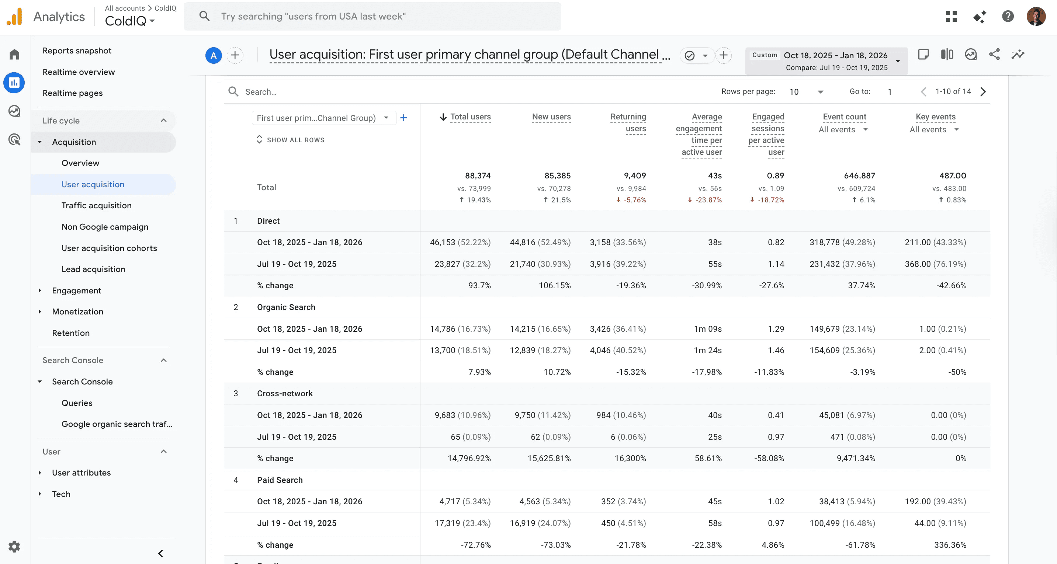Image resolution: width=1057 pixels, height=564 pixels.
Task: Click the Share this report icon
Action: click(994, 55)
